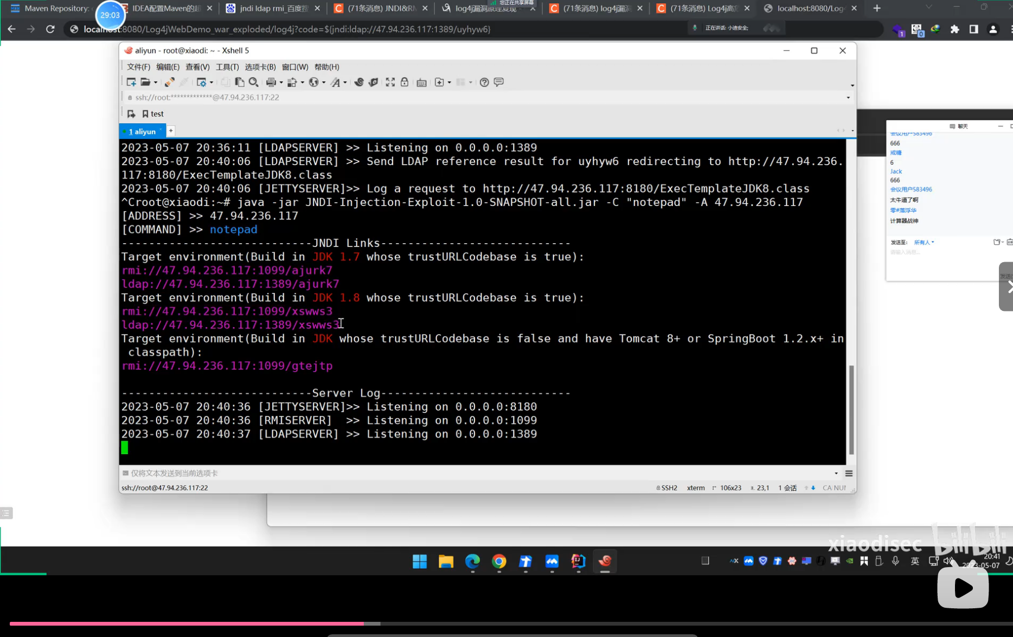Open browser extensions puzzle icon

pos(955,29)
